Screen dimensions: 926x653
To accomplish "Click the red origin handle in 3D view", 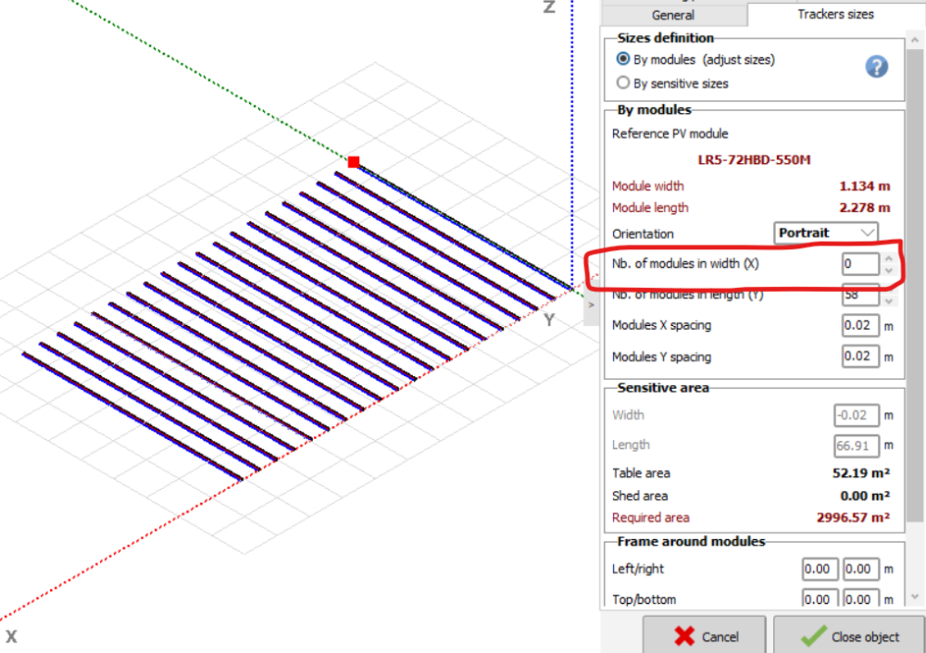I will pyautogui.click(x=354, y=162).
